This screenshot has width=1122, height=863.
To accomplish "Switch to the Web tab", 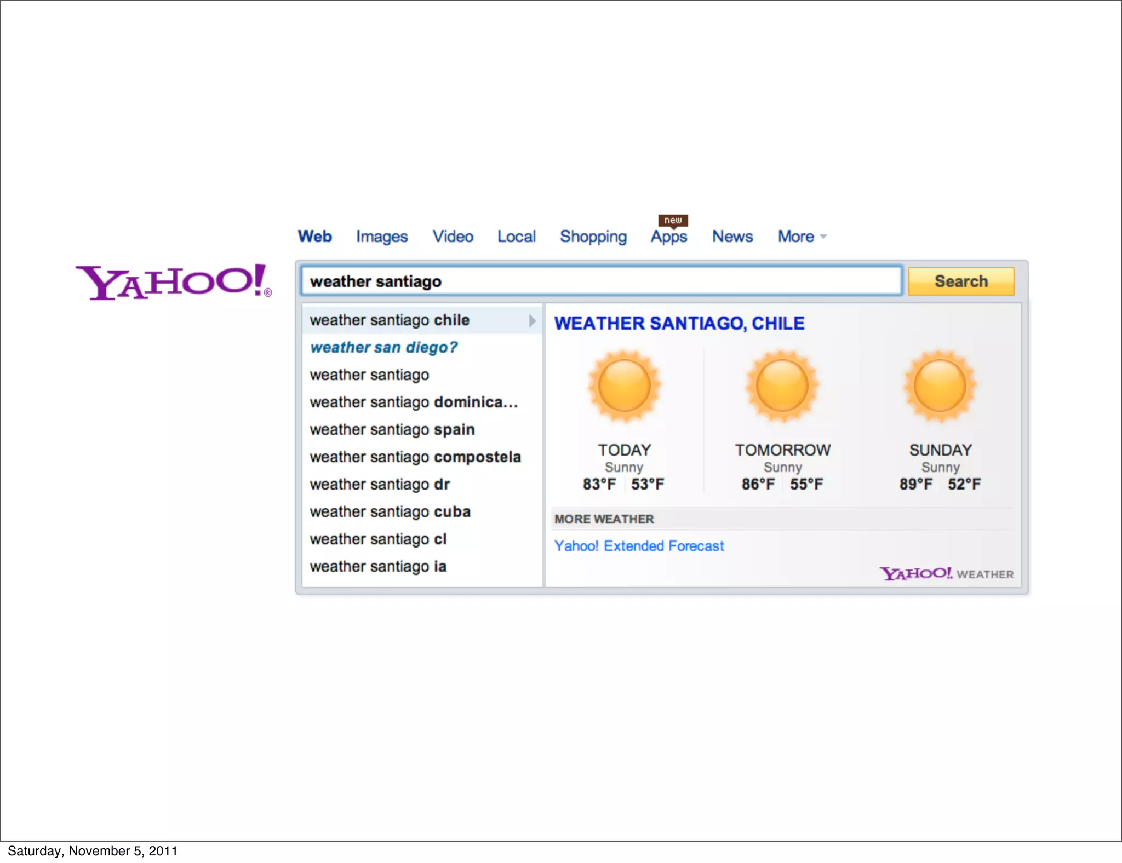I will (x=315, y=237).
